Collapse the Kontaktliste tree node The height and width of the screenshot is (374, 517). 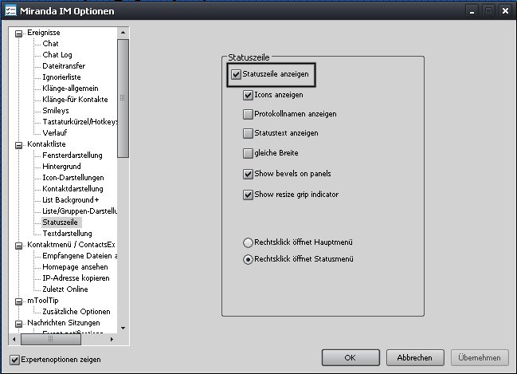click(x=19, y=145)
